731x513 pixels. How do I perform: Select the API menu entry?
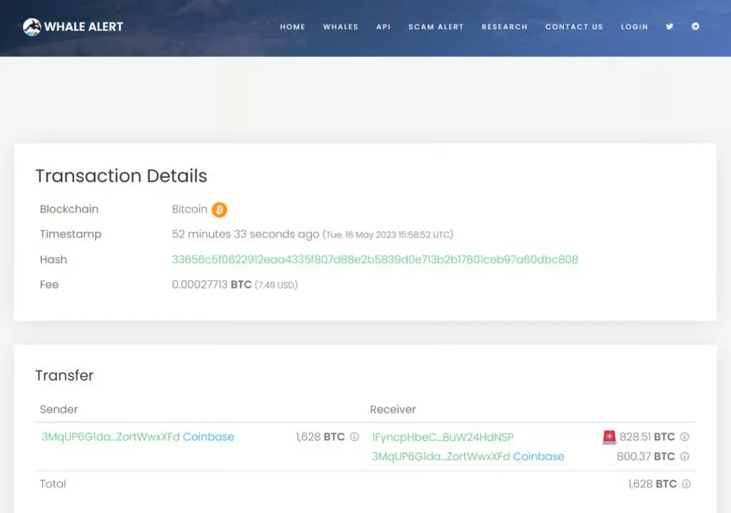[x=383, y=27]
